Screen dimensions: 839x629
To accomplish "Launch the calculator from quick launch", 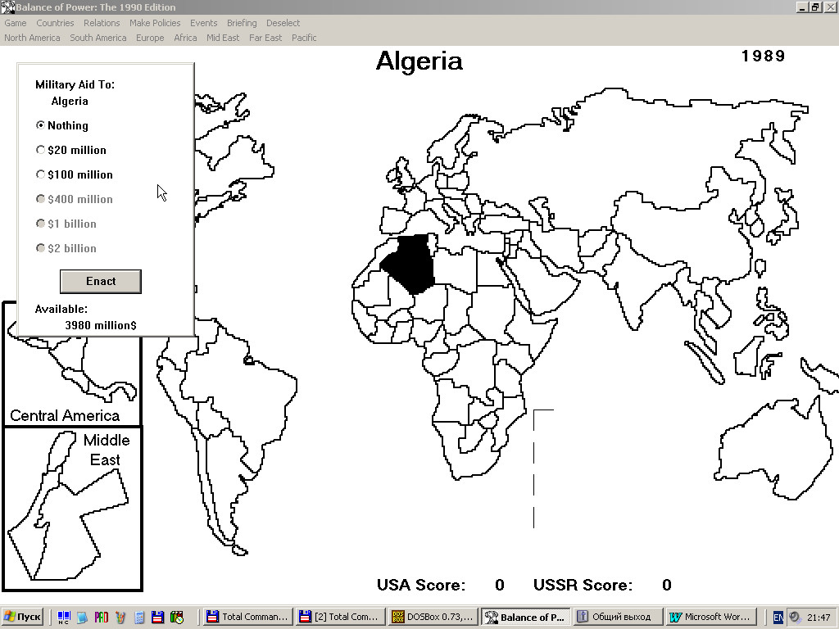I will [139, 618].
